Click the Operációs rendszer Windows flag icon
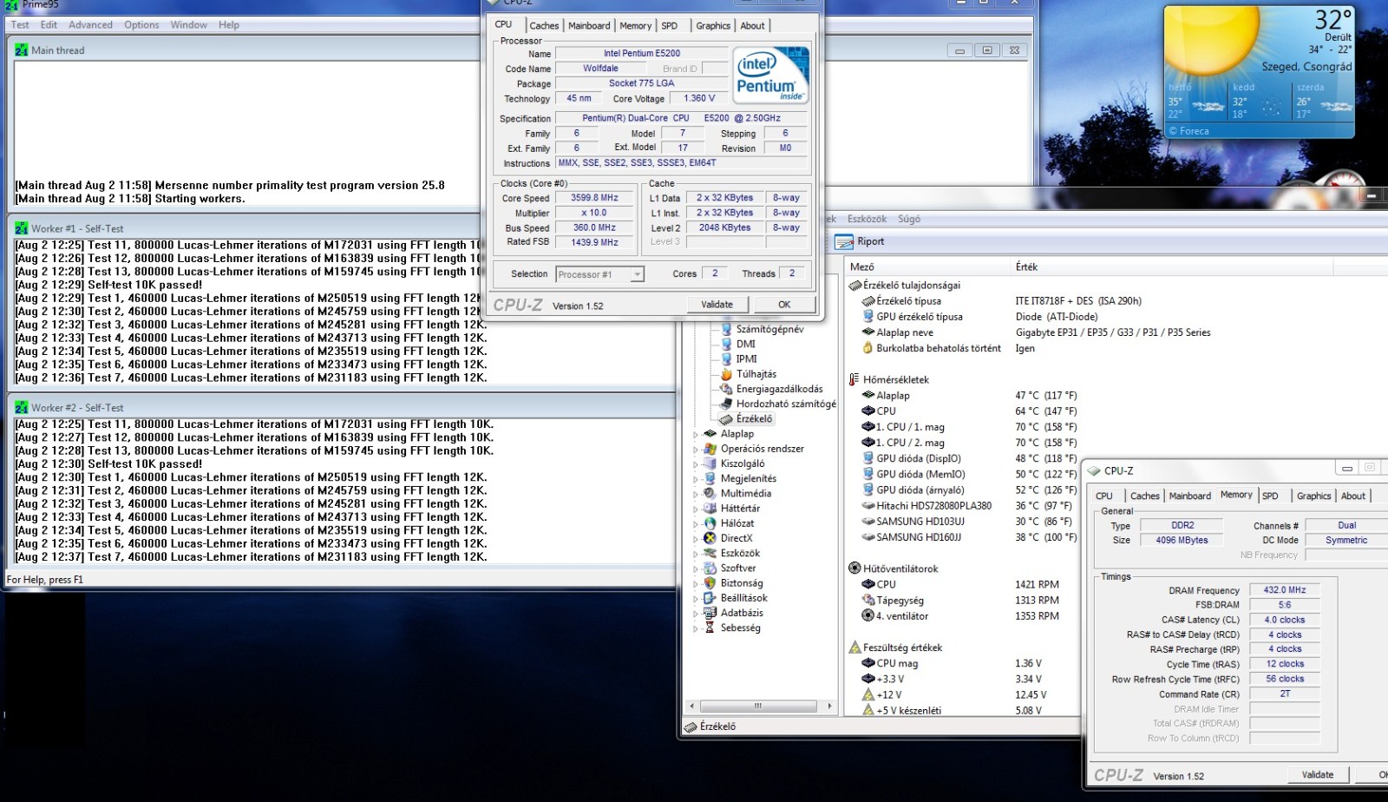This screenshot has height=802, width=1388. [x=710, y=449]
